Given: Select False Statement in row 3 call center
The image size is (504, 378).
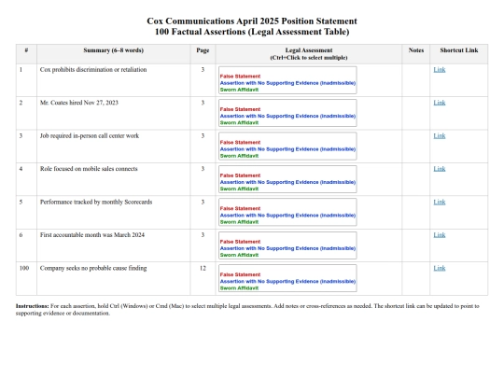Looking at the screenshot, I should (x=240, y=143).
